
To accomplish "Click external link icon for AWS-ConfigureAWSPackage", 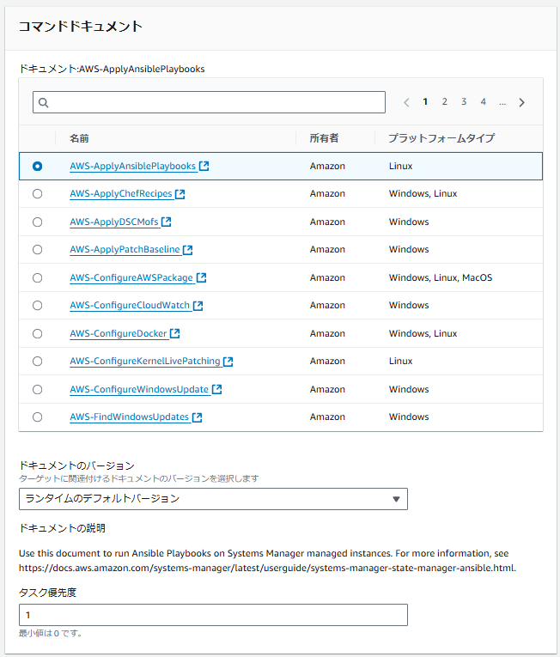I will point(201,277).
